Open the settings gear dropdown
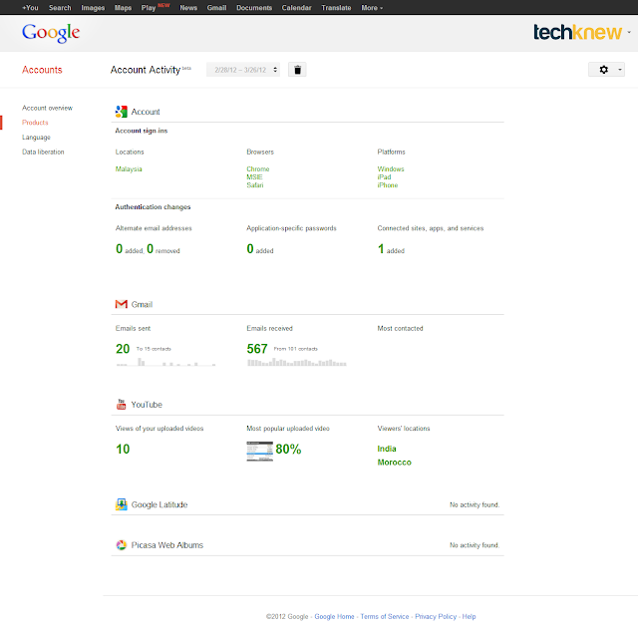Screen dimensions: 638x632 click(x=607, y=70)
